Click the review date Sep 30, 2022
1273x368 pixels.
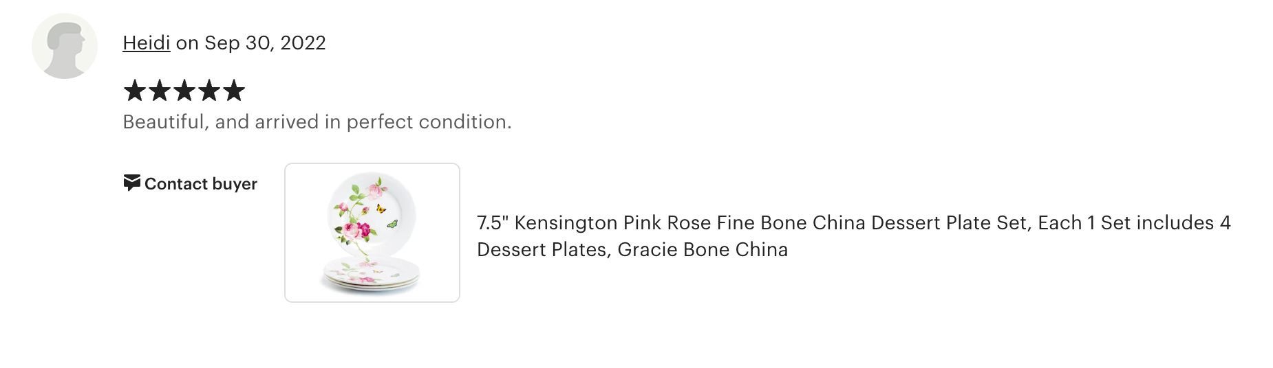pos(265,43)
